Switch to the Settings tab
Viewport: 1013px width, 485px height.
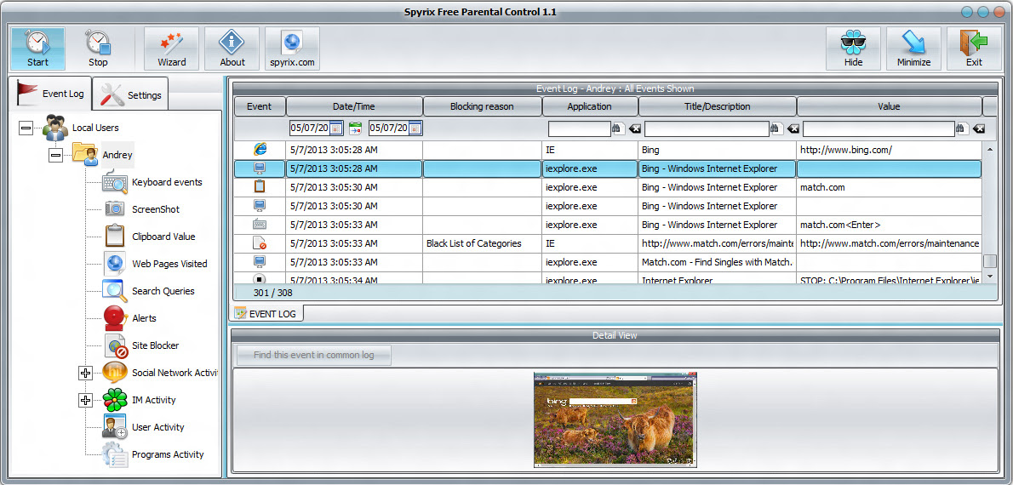click(131, 95)
